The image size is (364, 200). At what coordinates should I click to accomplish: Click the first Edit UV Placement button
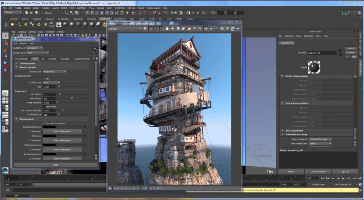coord(62,131)
